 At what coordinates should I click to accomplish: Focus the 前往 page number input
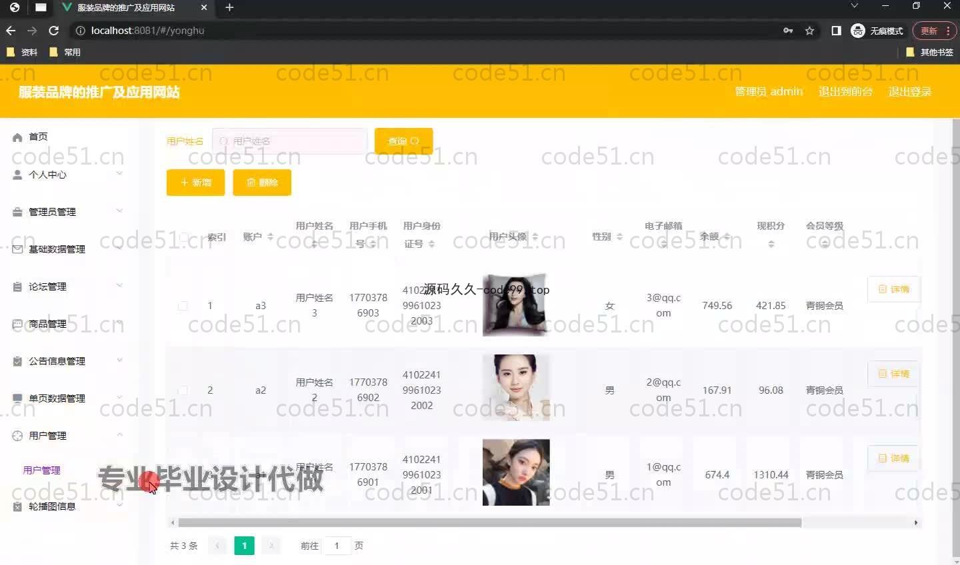coord(337,546)
